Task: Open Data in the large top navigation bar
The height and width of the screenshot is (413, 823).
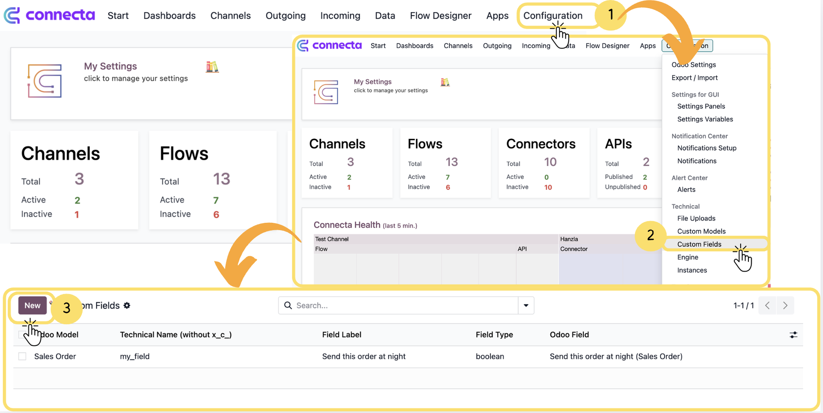Action: coord(385,15)
